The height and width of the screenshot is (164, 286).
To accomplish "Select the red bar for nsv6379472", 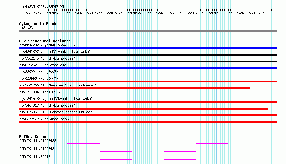I will point(148,122).
